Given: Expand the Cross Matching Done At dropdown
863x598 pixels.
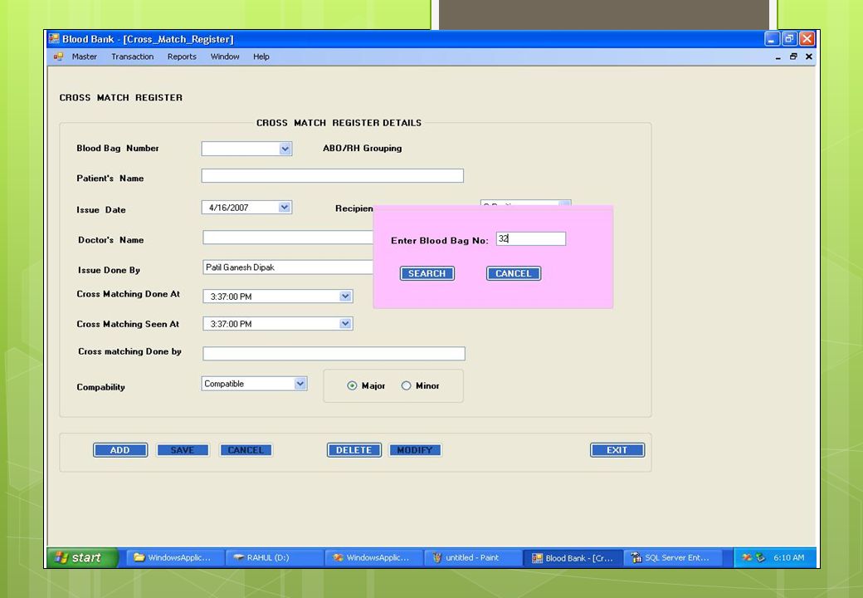Looking at the screenshot, I should coord(345,297).
